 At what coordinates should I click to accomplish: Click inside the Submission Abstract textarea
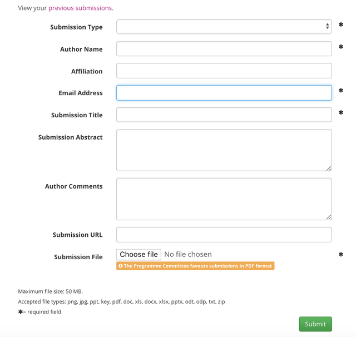[x=224, y=150]
